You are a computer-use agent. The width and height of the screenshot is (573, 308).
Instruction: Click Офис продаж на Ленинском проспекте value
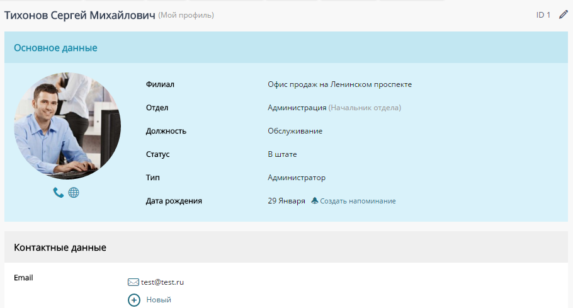click(x=339, y=84)
